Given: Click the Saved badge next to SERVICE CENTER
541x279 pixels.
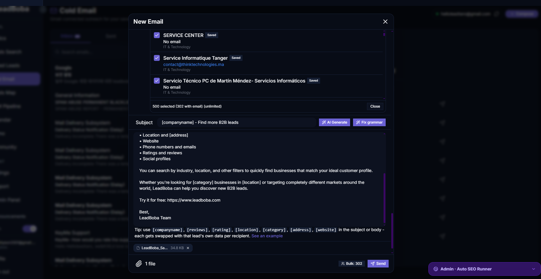Looking at the screenshot, I should (212, 35).
